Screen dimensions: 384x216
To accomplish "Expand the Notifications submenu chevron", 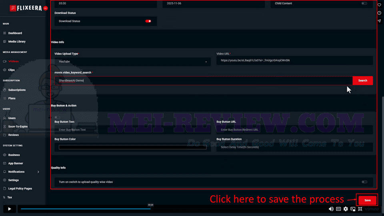I will click(x=38, y=172).
